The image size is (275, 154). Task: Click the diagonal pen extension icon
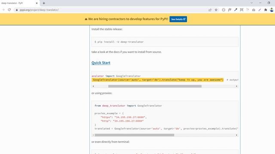[x=260, y=10]
